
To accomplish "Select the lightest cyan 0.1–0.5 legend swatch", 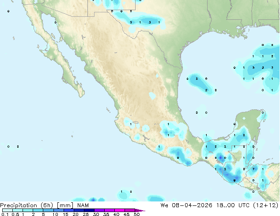I will [x=8, y=210].
